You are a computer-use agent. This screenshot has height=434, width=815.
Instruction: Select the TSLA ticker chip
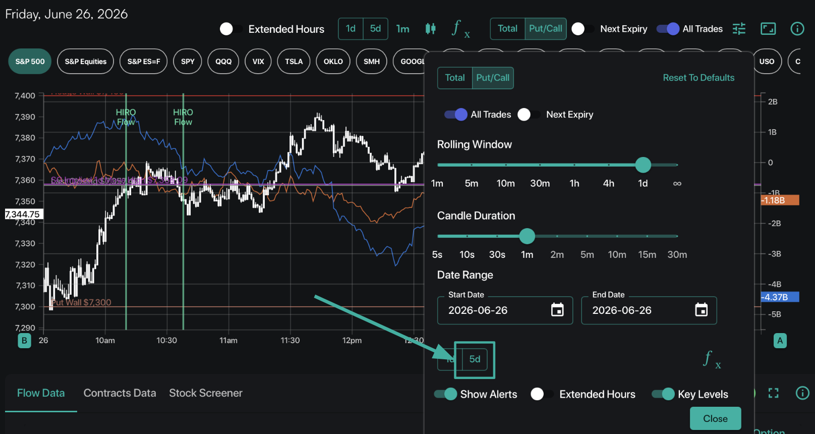(x=294, y=62)
